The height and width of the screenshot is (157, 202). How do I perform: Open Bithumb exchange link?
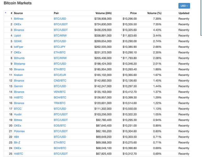point(19,58)
